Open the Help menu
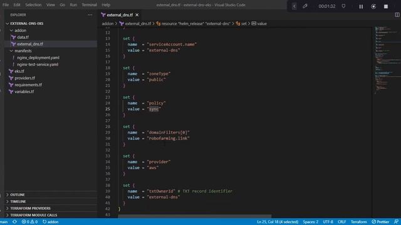Viewport: 401px width, 225px height. click(x=106, y=5)
